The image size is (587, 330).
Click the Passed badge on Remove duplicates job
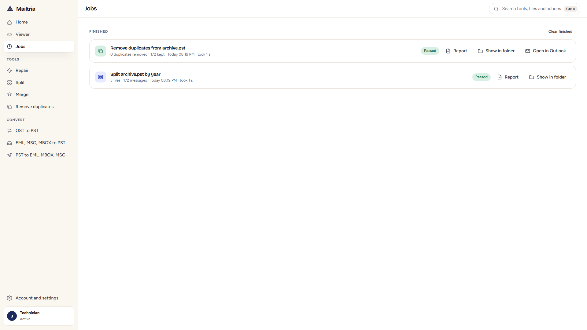click(430, 51)
